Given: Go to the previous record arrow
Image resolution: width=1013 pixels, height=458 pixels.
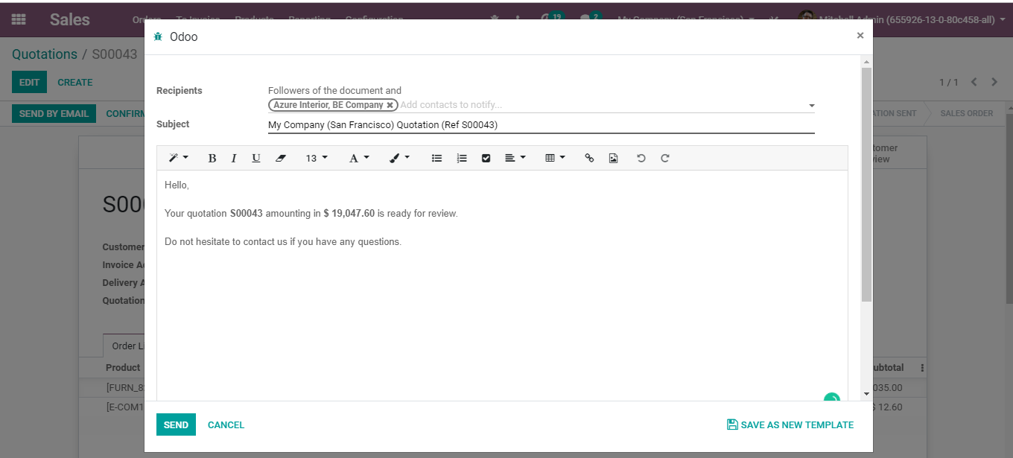Looking at the screenshot, I should pyautogui.click(x=974, y=82).
